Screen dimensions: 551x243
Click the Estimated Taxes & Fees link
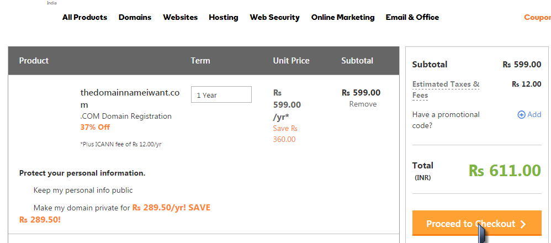[446, 89]
